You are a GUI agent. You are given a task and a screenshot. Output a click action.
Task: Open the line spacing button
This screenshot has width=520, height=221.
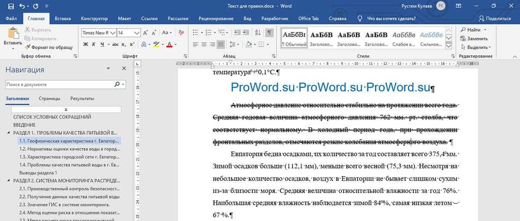point(233,44)
